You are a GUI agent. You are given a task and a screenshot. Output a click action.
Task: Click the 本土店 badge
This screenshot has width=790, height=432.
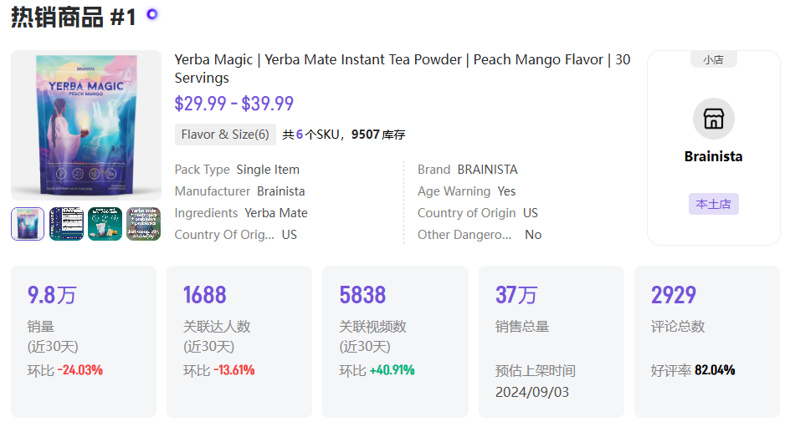713,204
